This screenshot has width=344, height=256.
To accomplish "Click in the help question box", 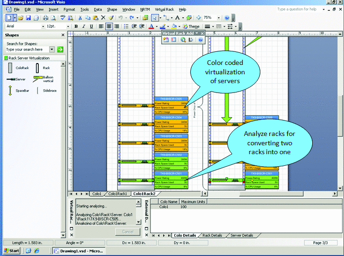I will (298, 9).
